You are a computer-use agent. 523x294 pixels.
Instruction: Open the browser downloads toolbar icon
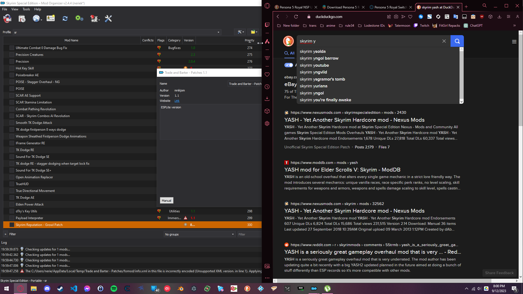(499, 17)
